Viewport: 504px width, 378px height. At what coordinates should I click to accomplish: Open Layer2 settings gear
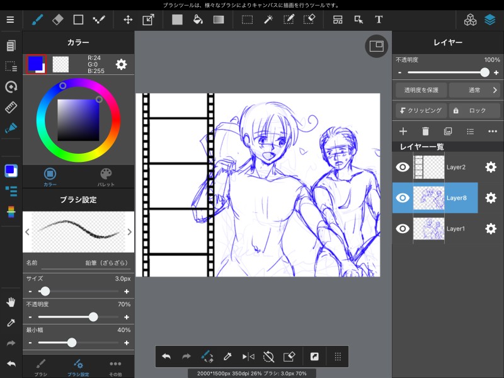(x=491, y=167)
